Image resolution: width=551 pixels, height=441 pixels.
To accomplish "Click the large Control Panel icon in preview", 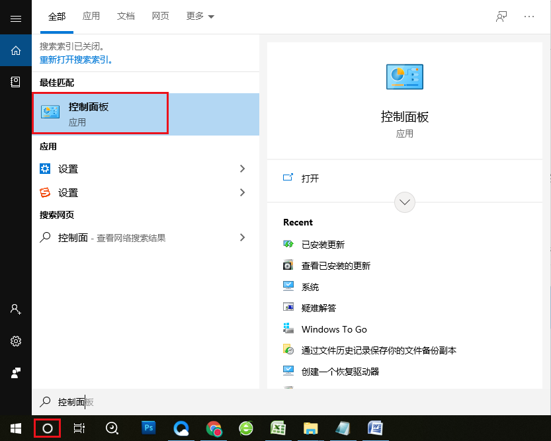I will pyautogui.click(x=404, y=77).
